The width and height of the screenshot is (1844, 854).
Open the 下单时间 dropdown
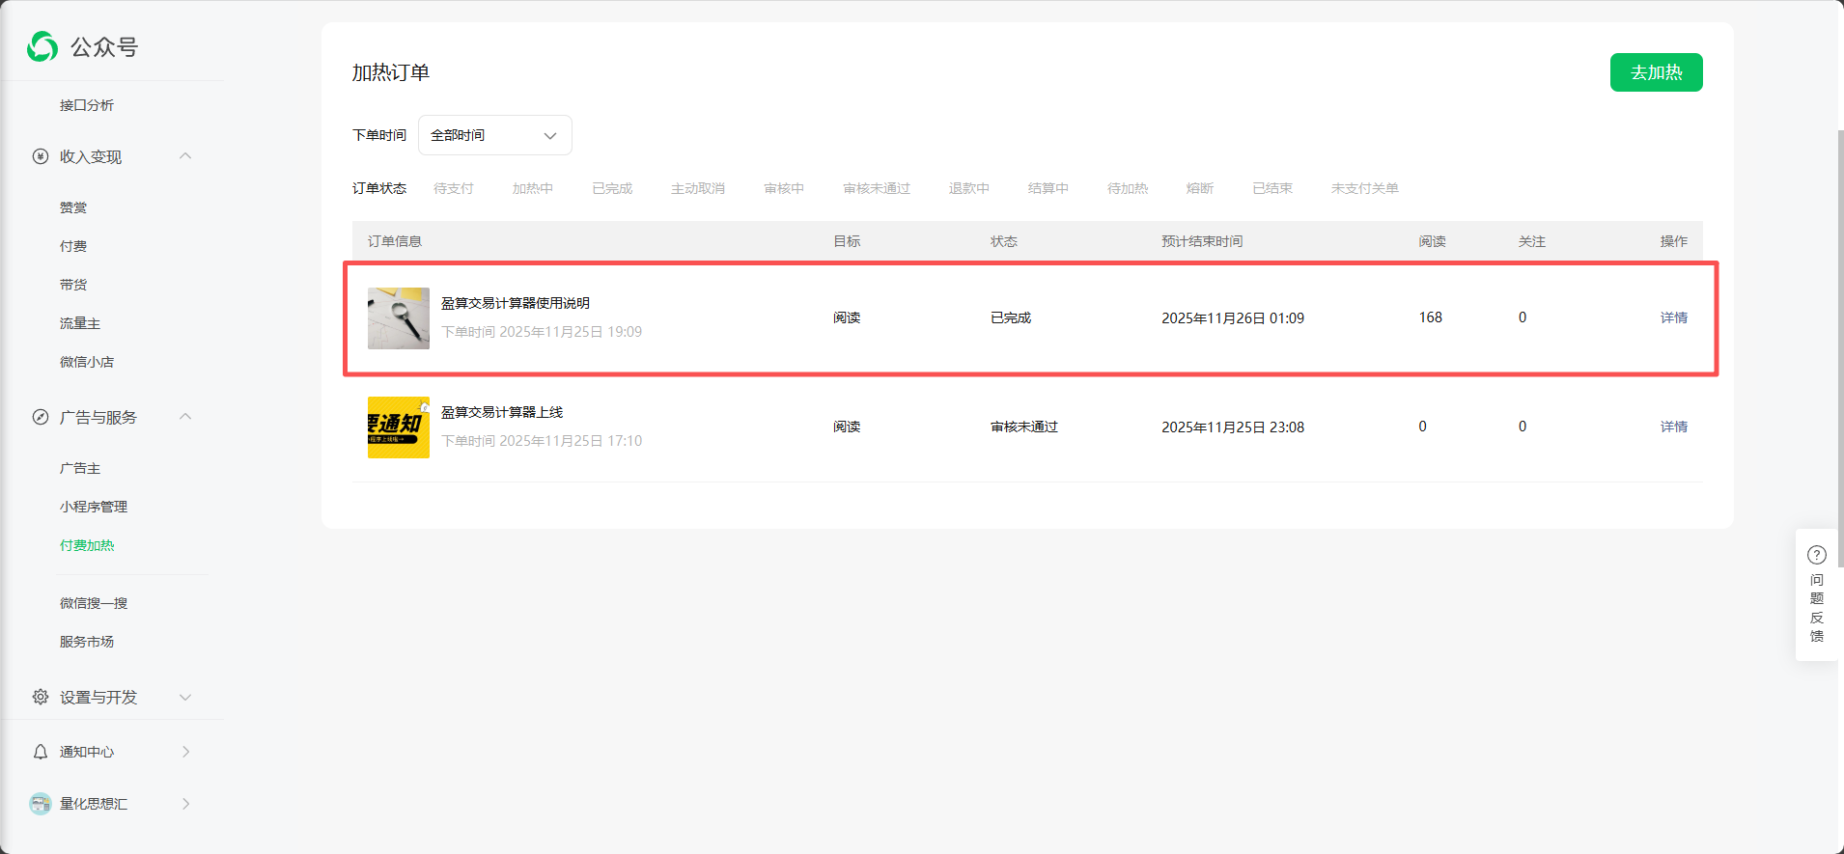[x=494, y=135]
